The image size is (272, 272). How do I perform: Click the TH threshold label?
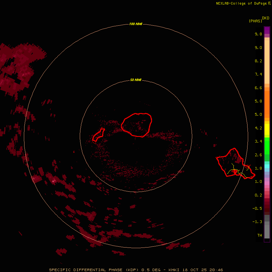pos(260,235)
